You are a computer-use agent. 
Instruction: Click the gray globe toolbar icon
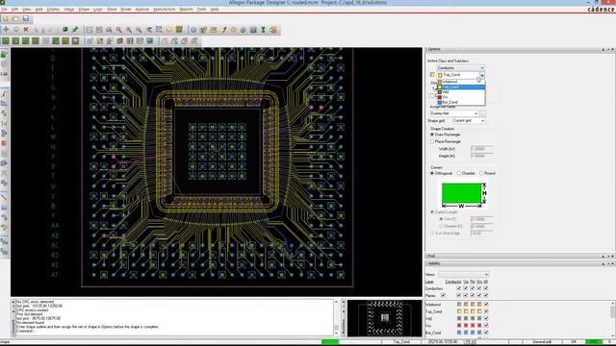(x=193, y=30)
